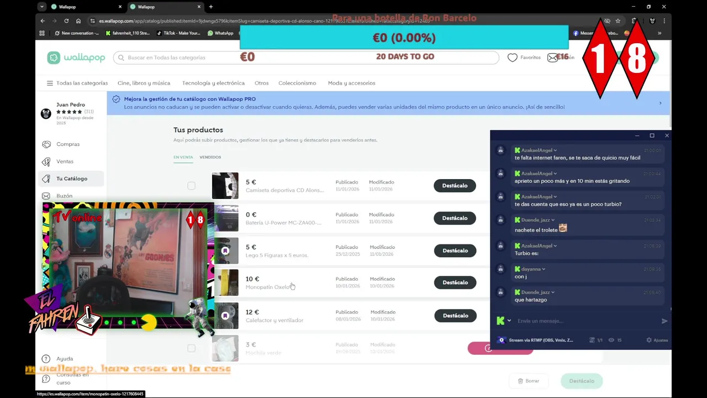Open the New conversation bookmark
This screenshot has width=707, height=398.
77,33
